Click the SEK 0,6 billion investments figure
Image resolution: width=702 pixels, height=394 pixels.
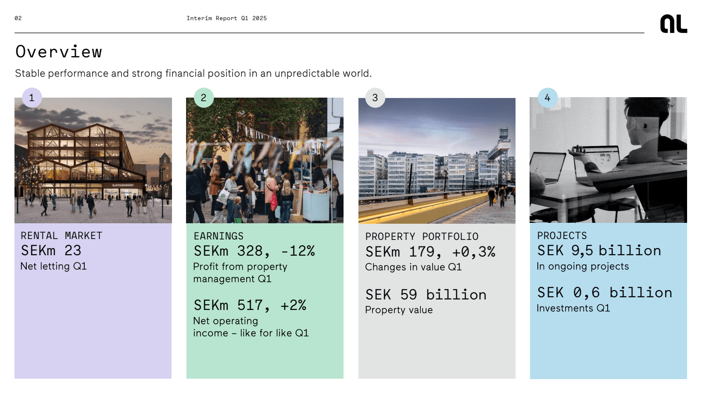[605, 292]
